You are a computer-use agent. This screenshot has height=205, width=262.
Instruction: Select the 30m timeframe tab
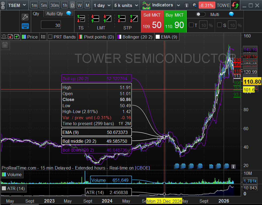coord(54,5)
